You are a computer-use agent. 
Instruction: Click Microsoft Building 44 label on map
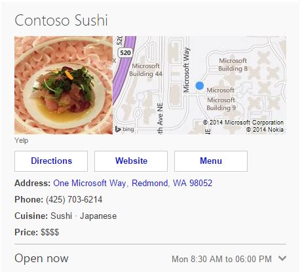point(145,70)
